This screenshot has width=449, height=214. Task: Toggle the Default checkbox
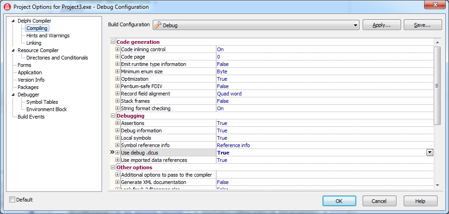[x=12, y=200]
